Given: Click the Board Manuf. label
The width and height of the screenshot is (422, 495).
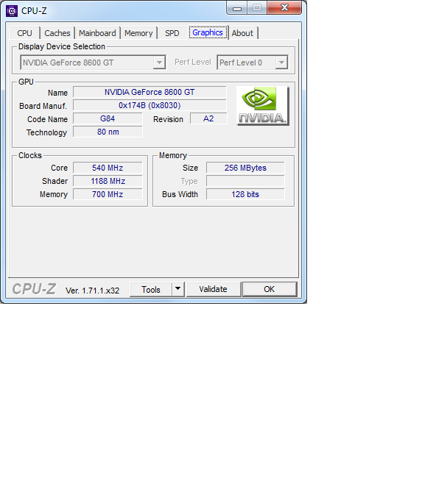Looking at the screenshot, I should click(43, 106).
